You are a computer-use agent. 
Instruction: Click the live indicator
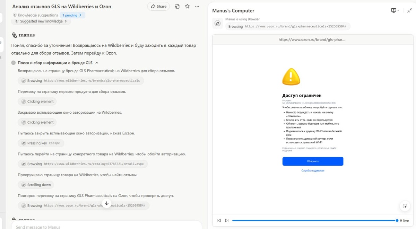[404, 221]
